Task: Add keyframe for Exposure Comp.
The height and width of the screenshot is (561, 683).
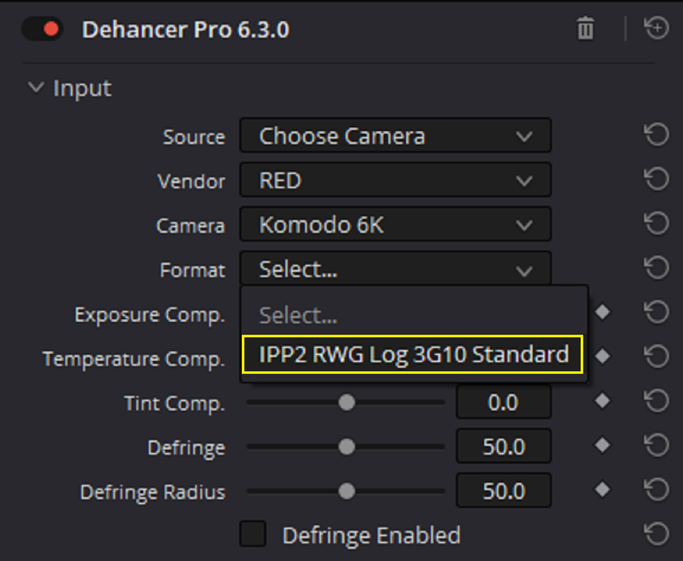Action: point(602,312)
